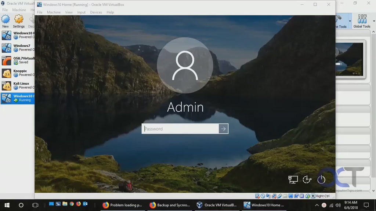Select the Knoppix virtual machine

tap(18, 73)
